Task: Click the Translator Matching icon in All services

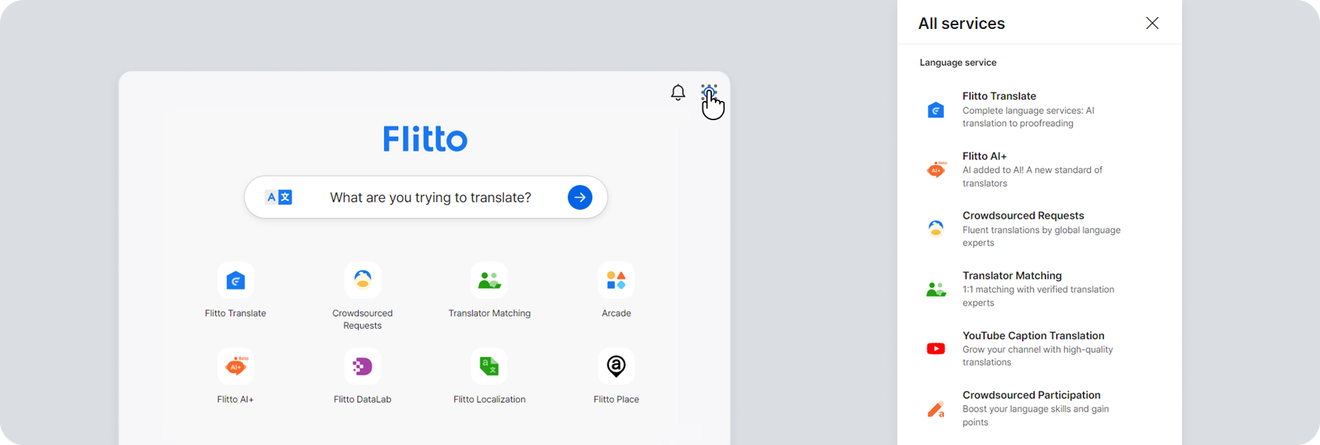Action: click(x=936, y=289)
